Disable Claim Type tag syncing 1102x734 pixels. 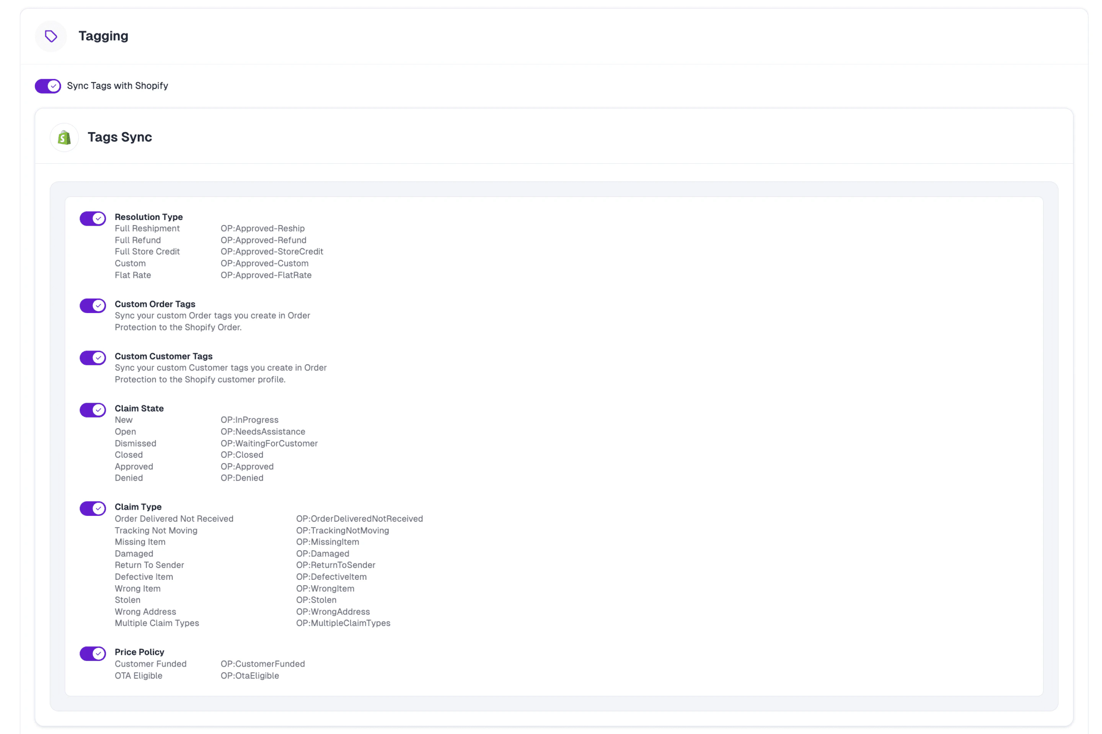pos(93,508)
